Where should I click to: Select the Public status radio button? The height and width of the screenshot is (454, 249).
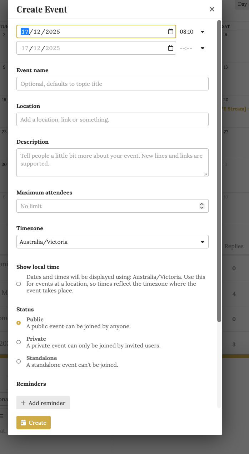coord(19,323)
